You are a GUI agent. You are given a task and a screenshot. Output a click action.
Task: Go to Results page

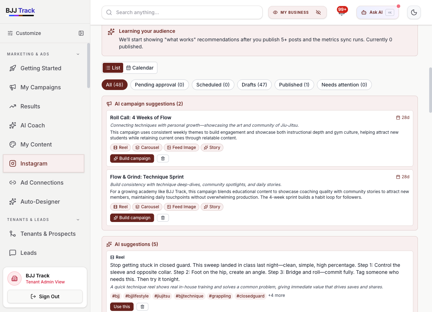pos(43,106)
